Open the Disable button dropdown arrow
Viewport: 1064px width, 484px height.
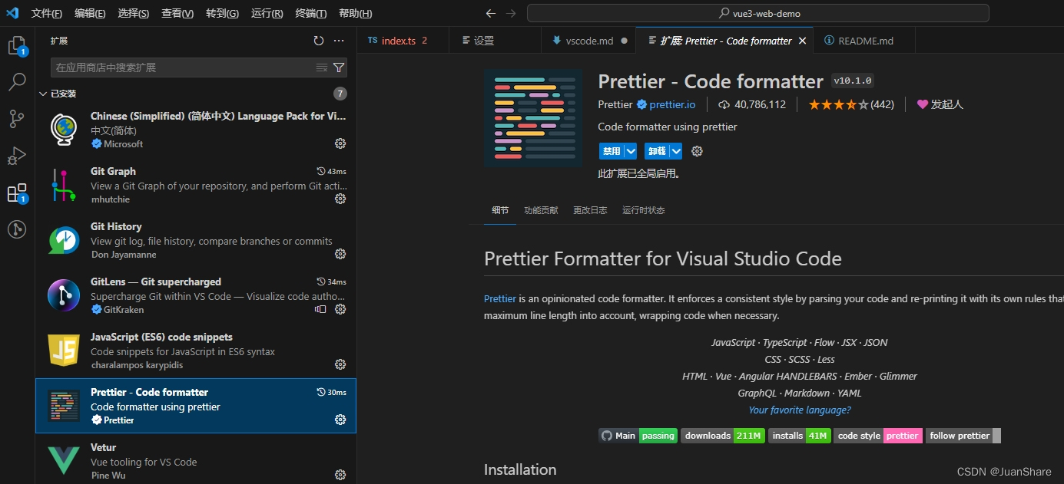[x=631, y=151]
